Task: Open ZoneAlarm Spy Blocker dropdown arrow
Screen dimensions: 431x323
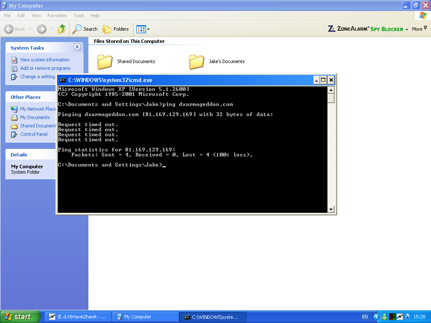Action: [x=407, y=29]
